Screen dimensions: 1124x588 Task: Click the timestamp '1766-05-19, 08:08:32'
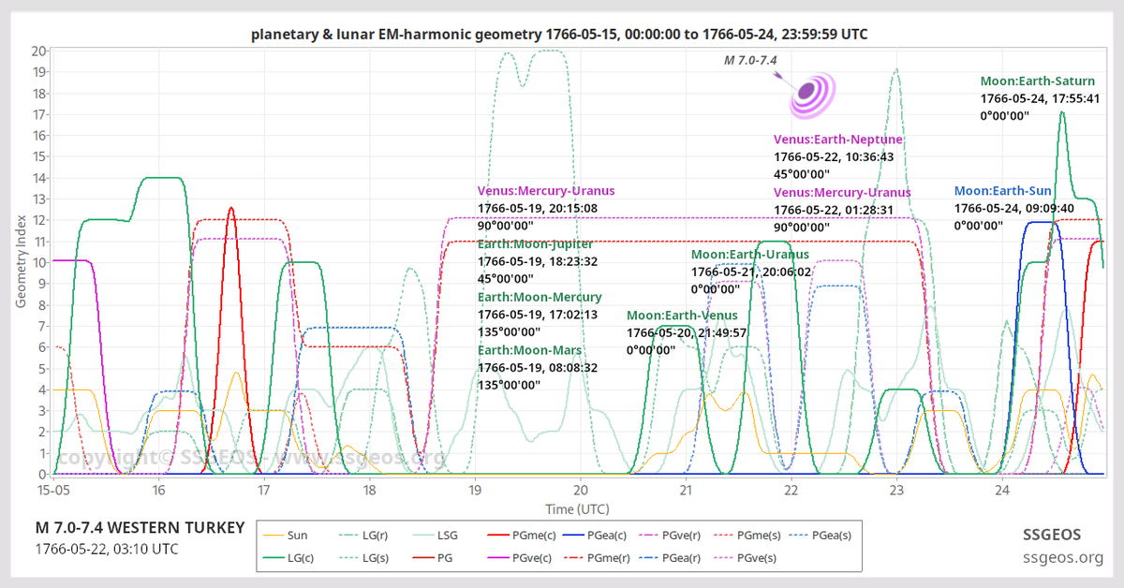click(538, 368)
